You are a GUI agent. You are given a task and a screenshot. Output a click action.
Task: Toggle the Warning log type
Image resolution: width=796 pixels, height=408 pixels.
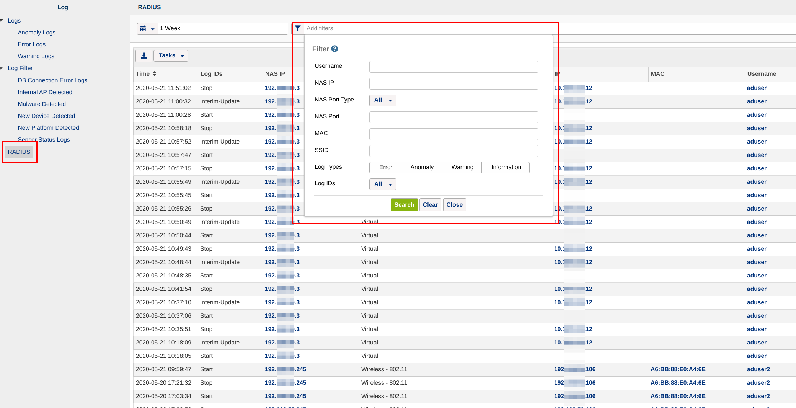tap(462, 167)
